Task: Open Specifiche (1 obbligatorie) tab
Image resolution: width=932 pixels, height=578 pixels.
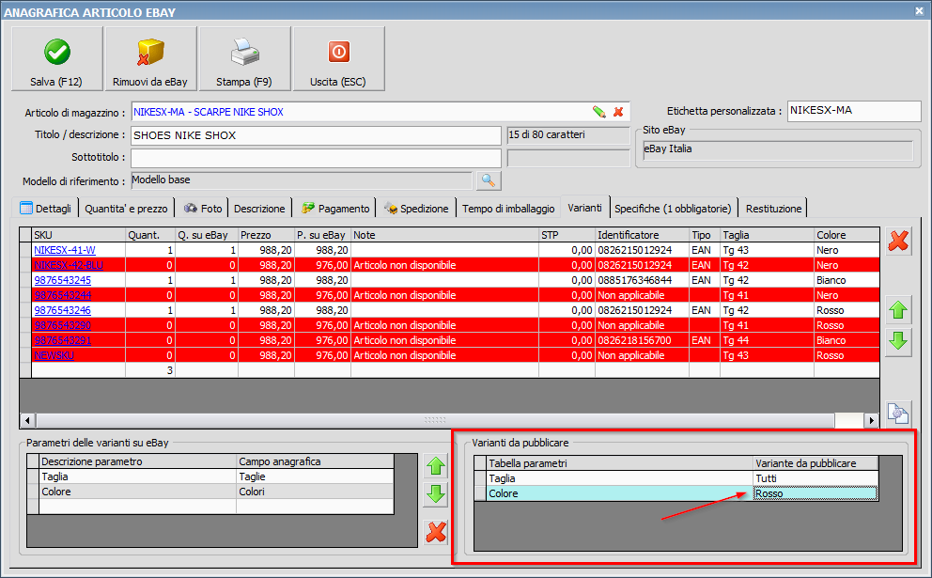Action: tap(673, 208)
